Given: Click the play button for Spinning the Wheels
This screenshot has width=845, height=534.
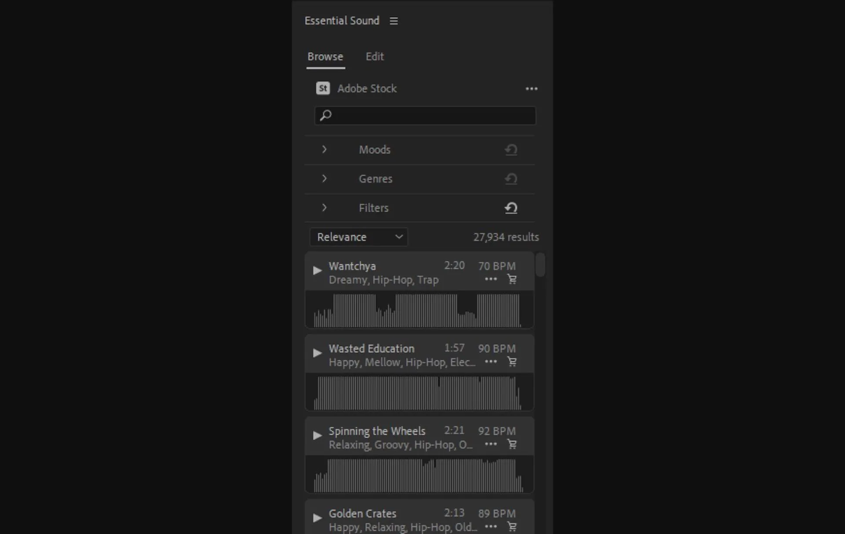Looking at the screenshot, I should [x=317, y=435].
